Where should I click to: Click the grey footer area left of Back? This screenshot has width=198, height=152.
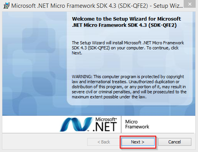pyautogui.click(x=45, y=142)
